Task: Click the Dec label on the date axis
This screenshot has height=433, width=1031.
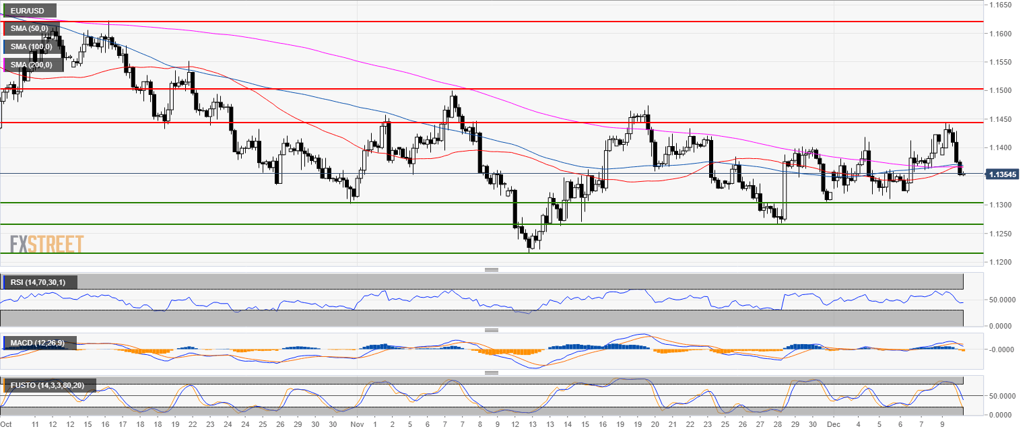Action: [833, 425]
